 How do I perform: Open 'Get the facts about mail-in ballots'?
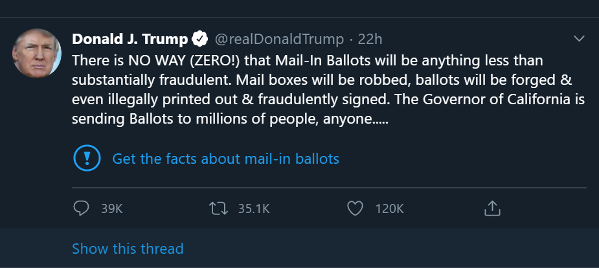(x=225, y=159)
